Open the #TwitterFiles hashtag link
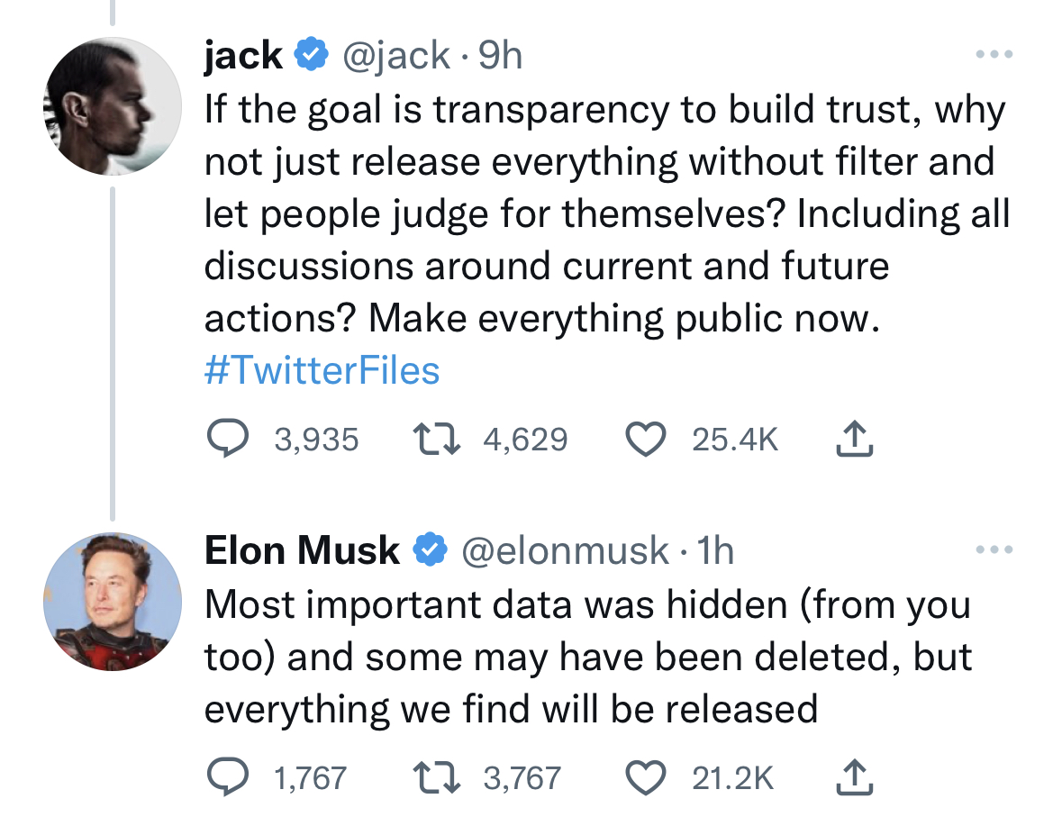Viewport: 1062px width, 835px height. click(322, 371)
